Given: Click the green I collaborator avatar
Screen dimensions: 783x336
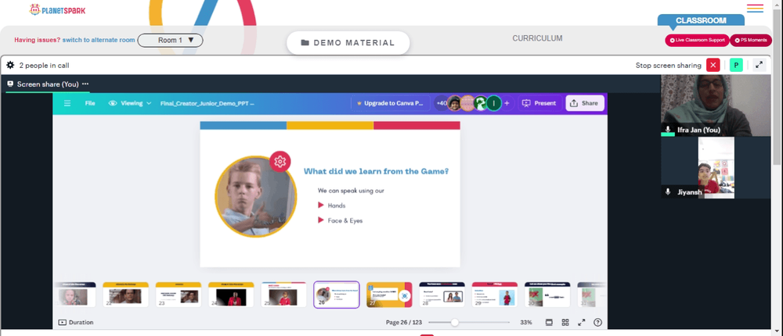Looking at the screenshot, I should (x=494, y=103).
